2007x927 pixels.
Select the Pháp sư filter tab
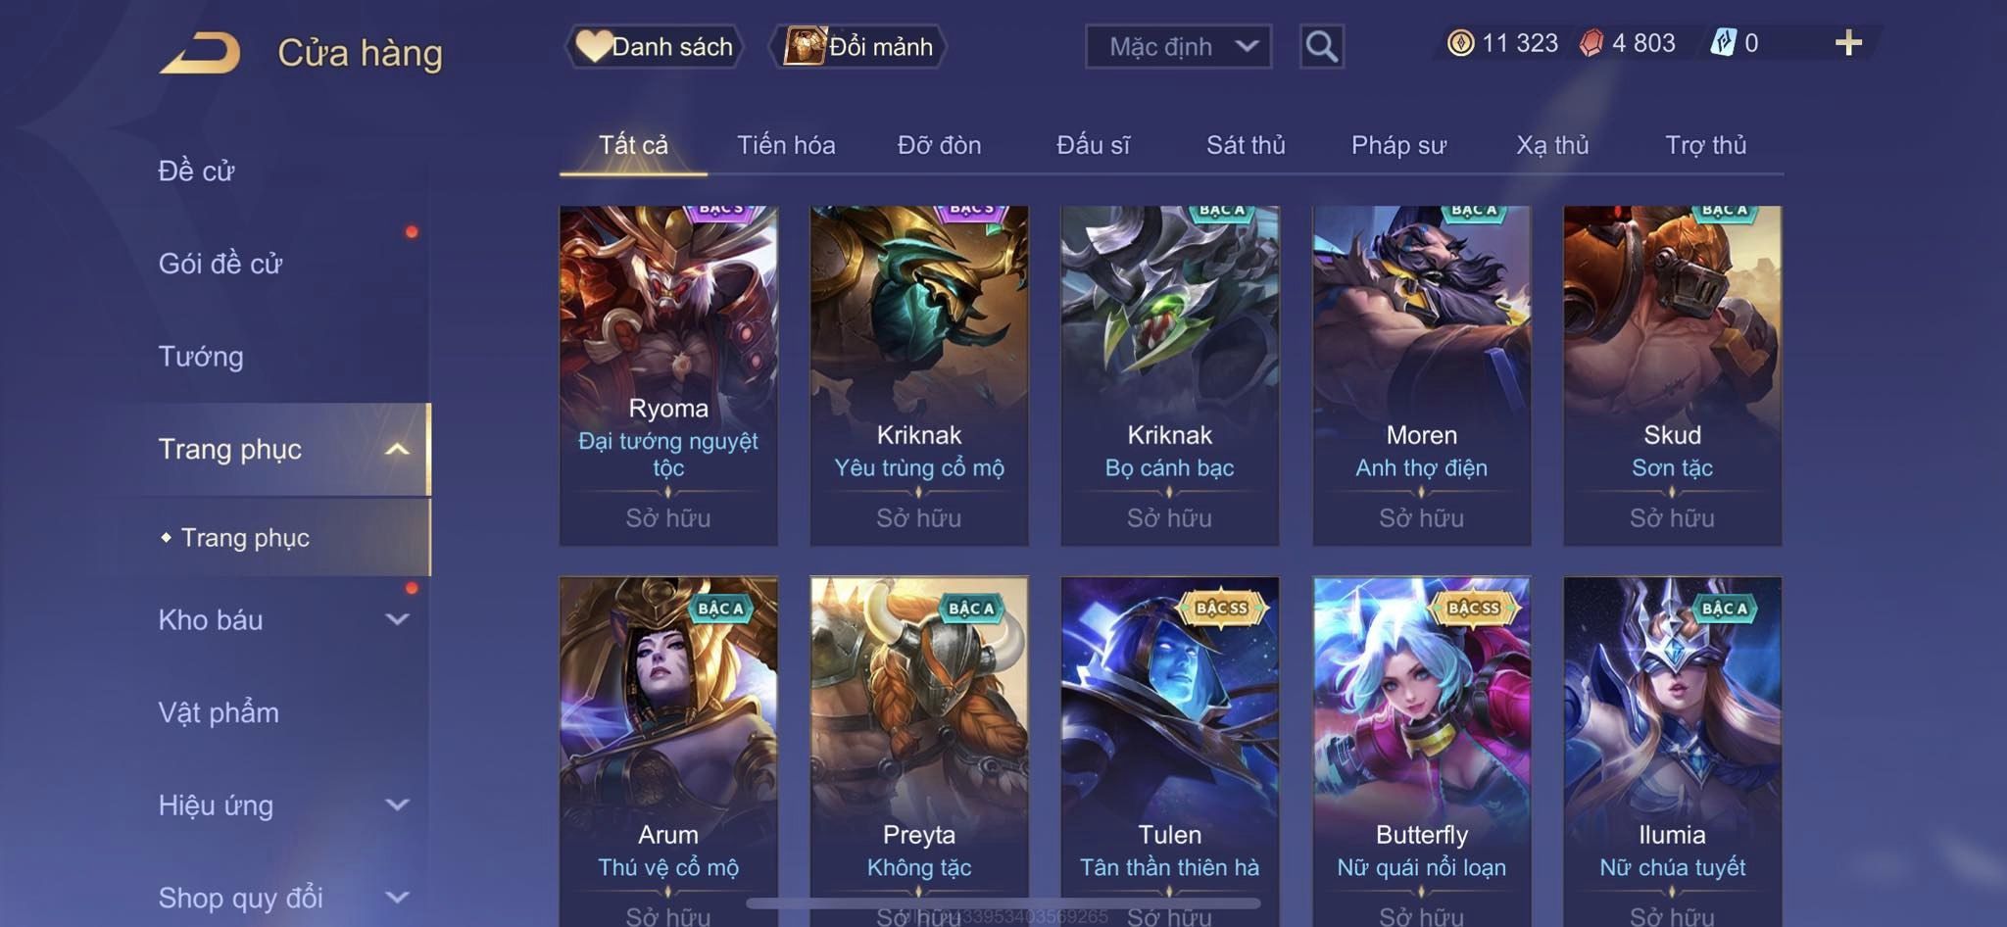point(1398,145)
